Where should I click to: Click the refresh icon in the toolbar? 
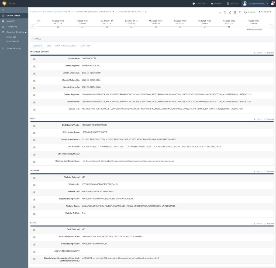pos(240,12)
